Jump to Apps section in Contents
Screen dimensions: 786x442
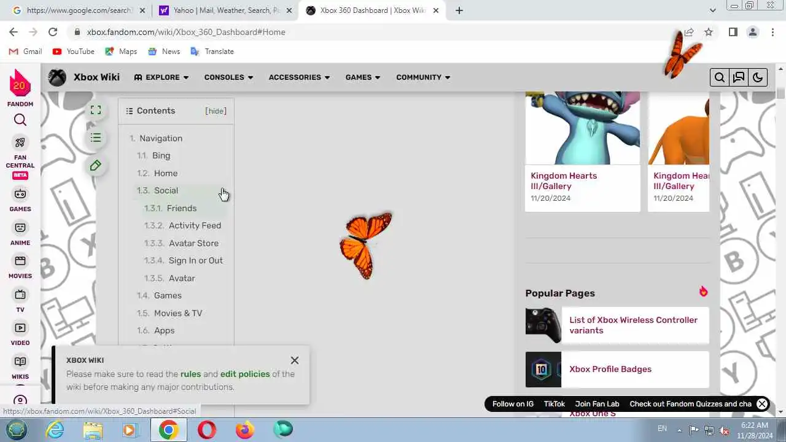pos(164,330)
